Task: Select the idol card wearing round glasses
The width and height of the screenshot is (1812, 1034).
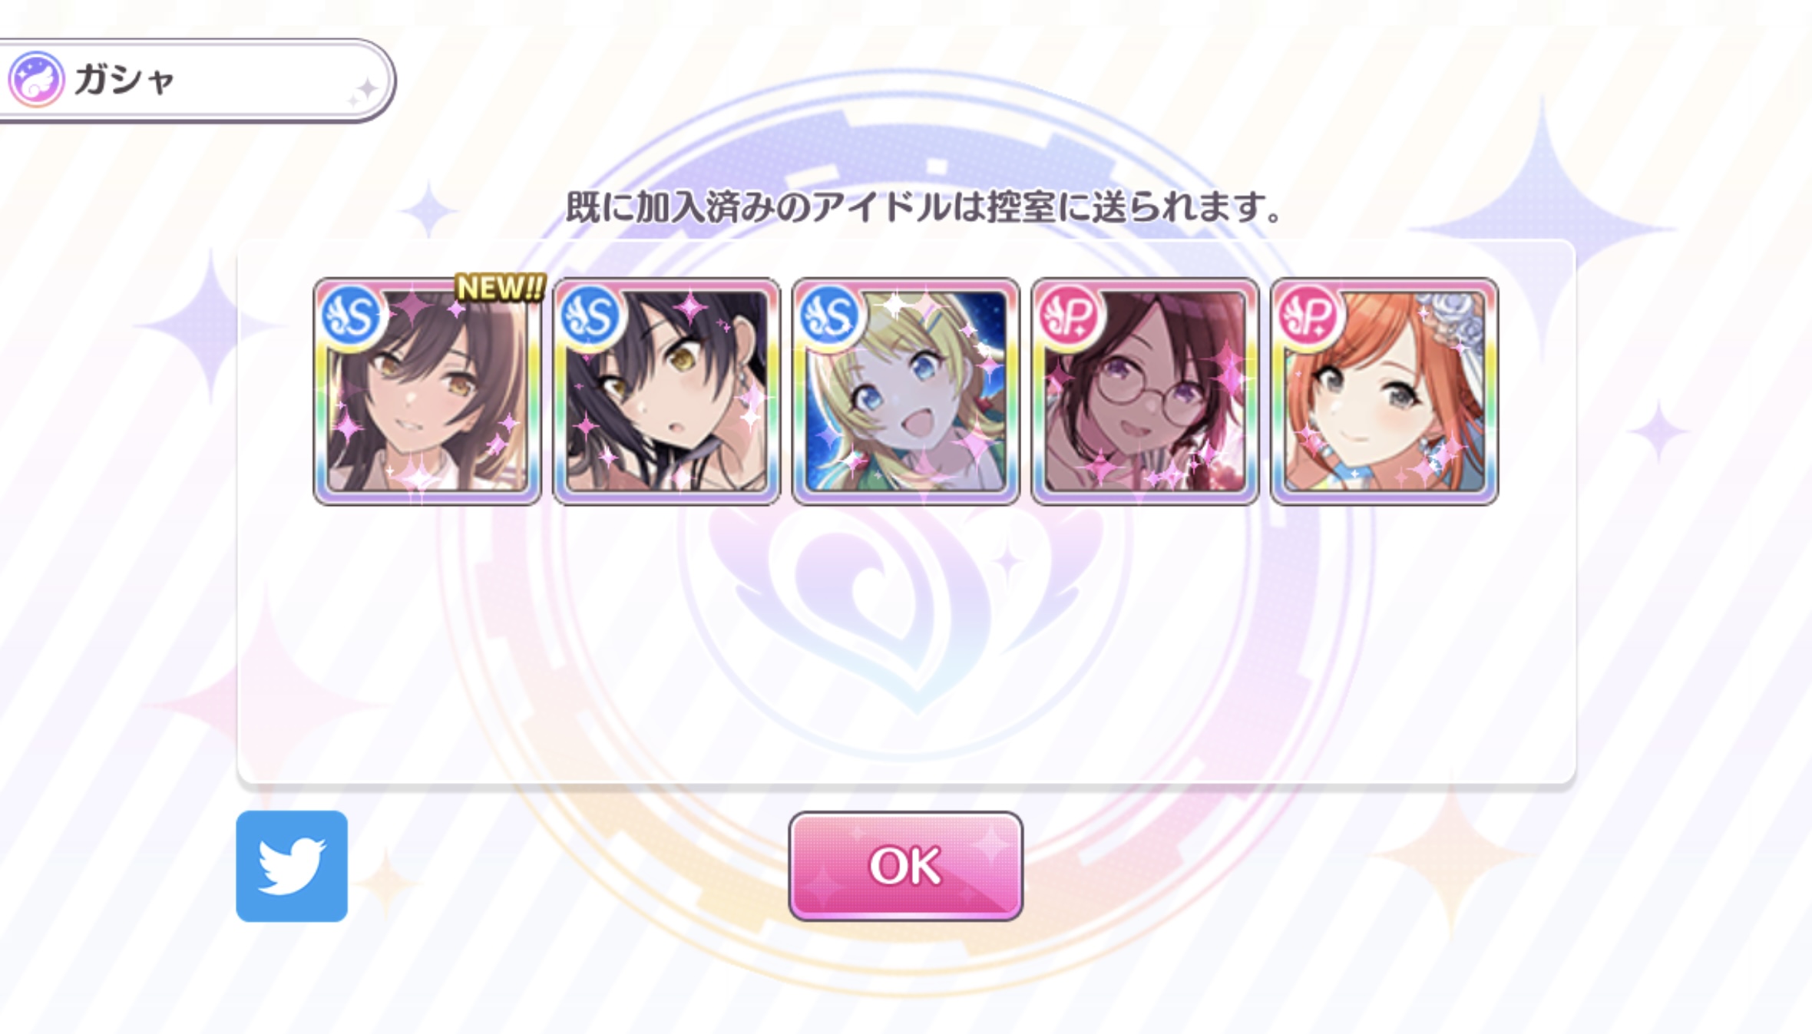Action: pyautogui.click(x=1145, y=391)
